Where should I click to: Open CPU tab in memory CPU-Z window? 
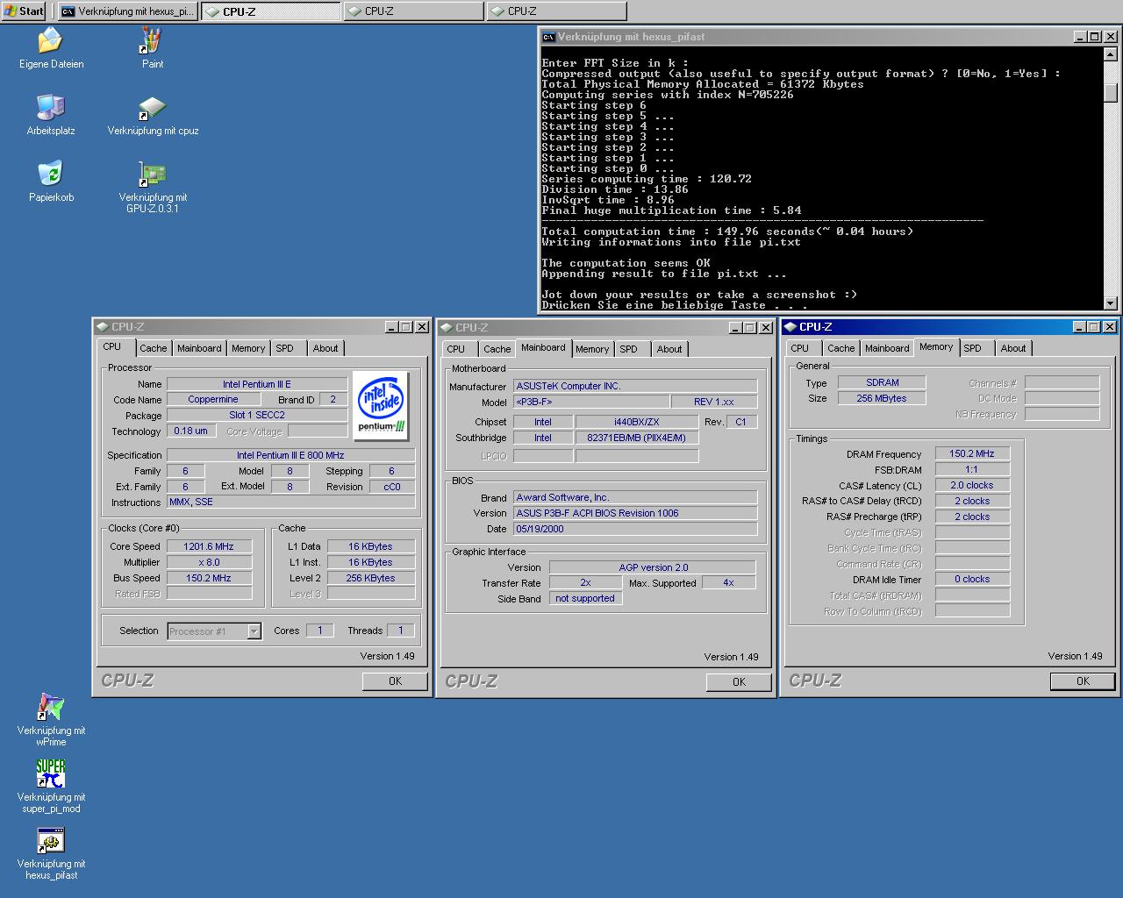click(800, 348)
